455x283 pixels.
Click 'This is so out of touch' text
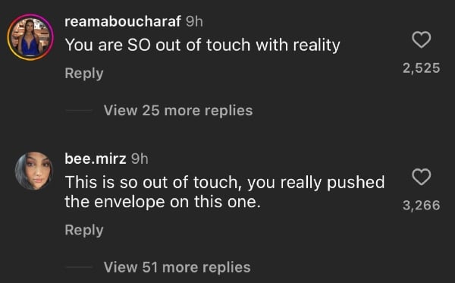pos(153,183)
